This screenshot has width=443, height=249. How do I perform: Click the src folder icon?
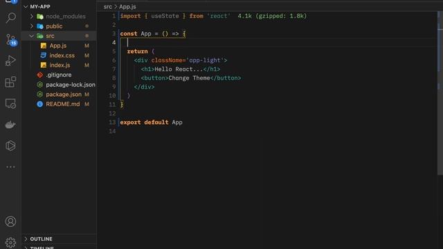tap(40, 36)
